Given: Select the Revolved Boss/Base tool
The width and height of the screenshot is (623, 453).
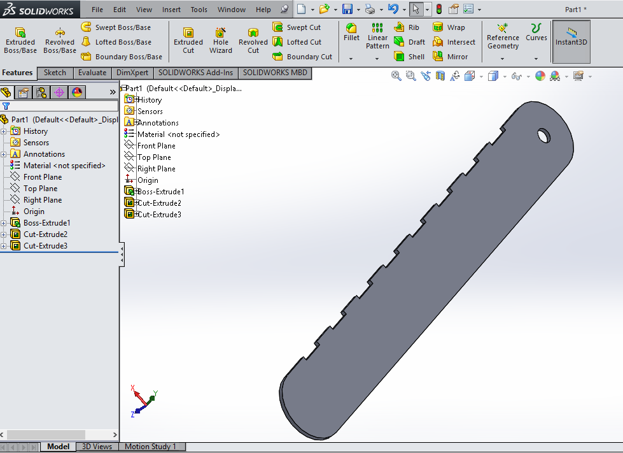Looking at the screenshot, I should [60, 40].
